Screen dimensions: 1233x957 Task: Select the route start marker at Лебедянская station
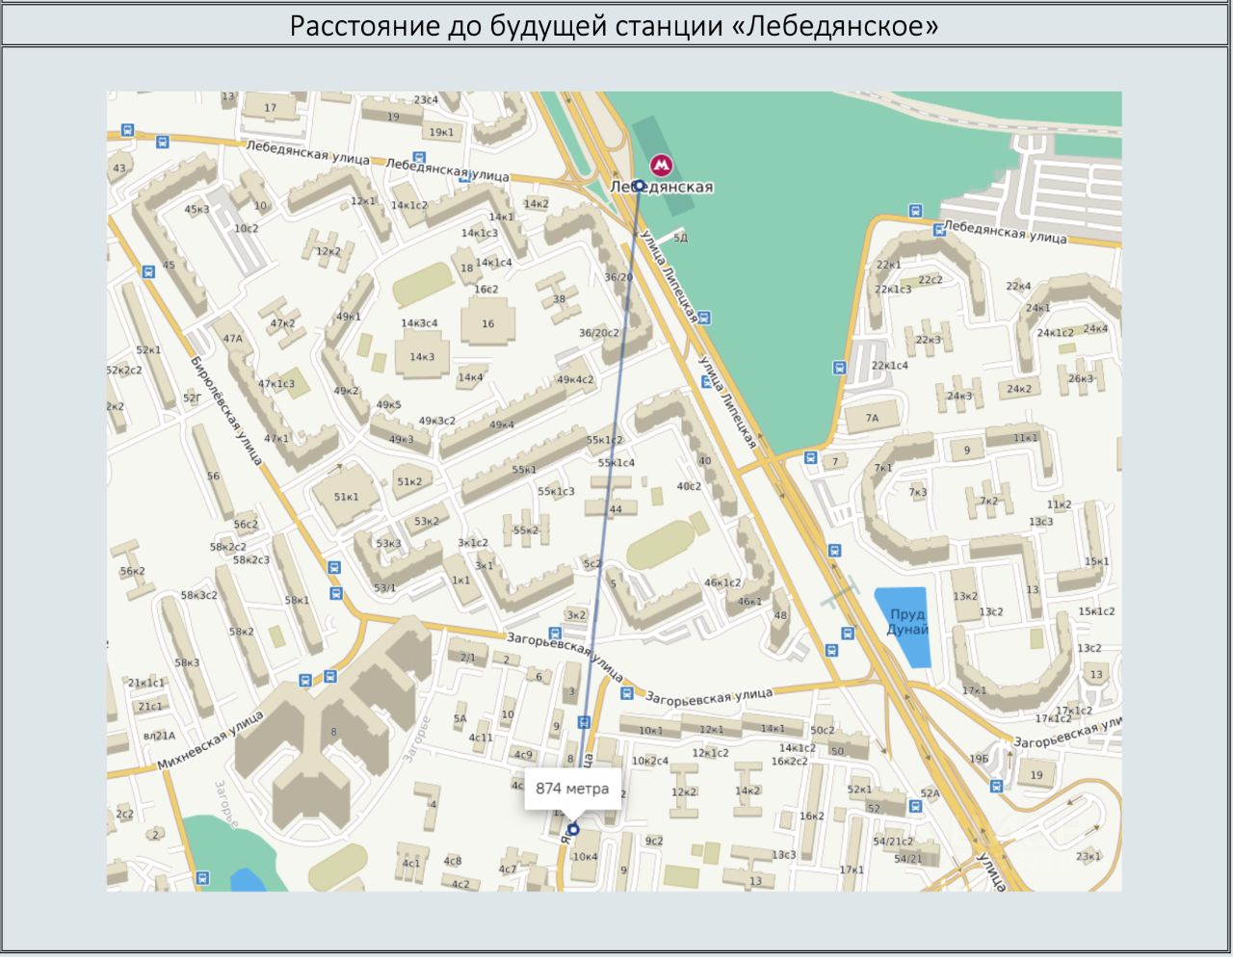click(x=638, y=185)
